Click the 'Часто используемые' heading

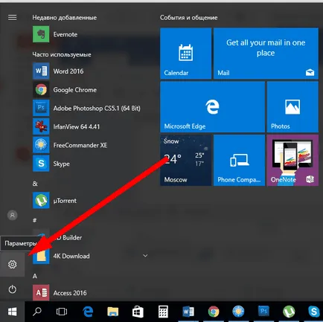tap(62, 54)
